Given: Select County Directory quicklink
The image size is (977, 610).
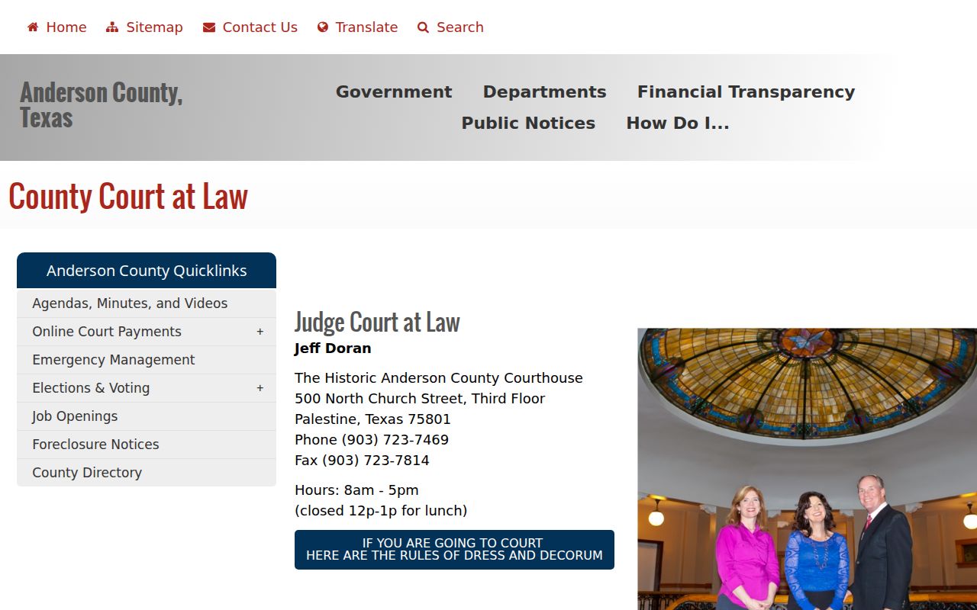Looking at the screenshot, I should (147, 473).
